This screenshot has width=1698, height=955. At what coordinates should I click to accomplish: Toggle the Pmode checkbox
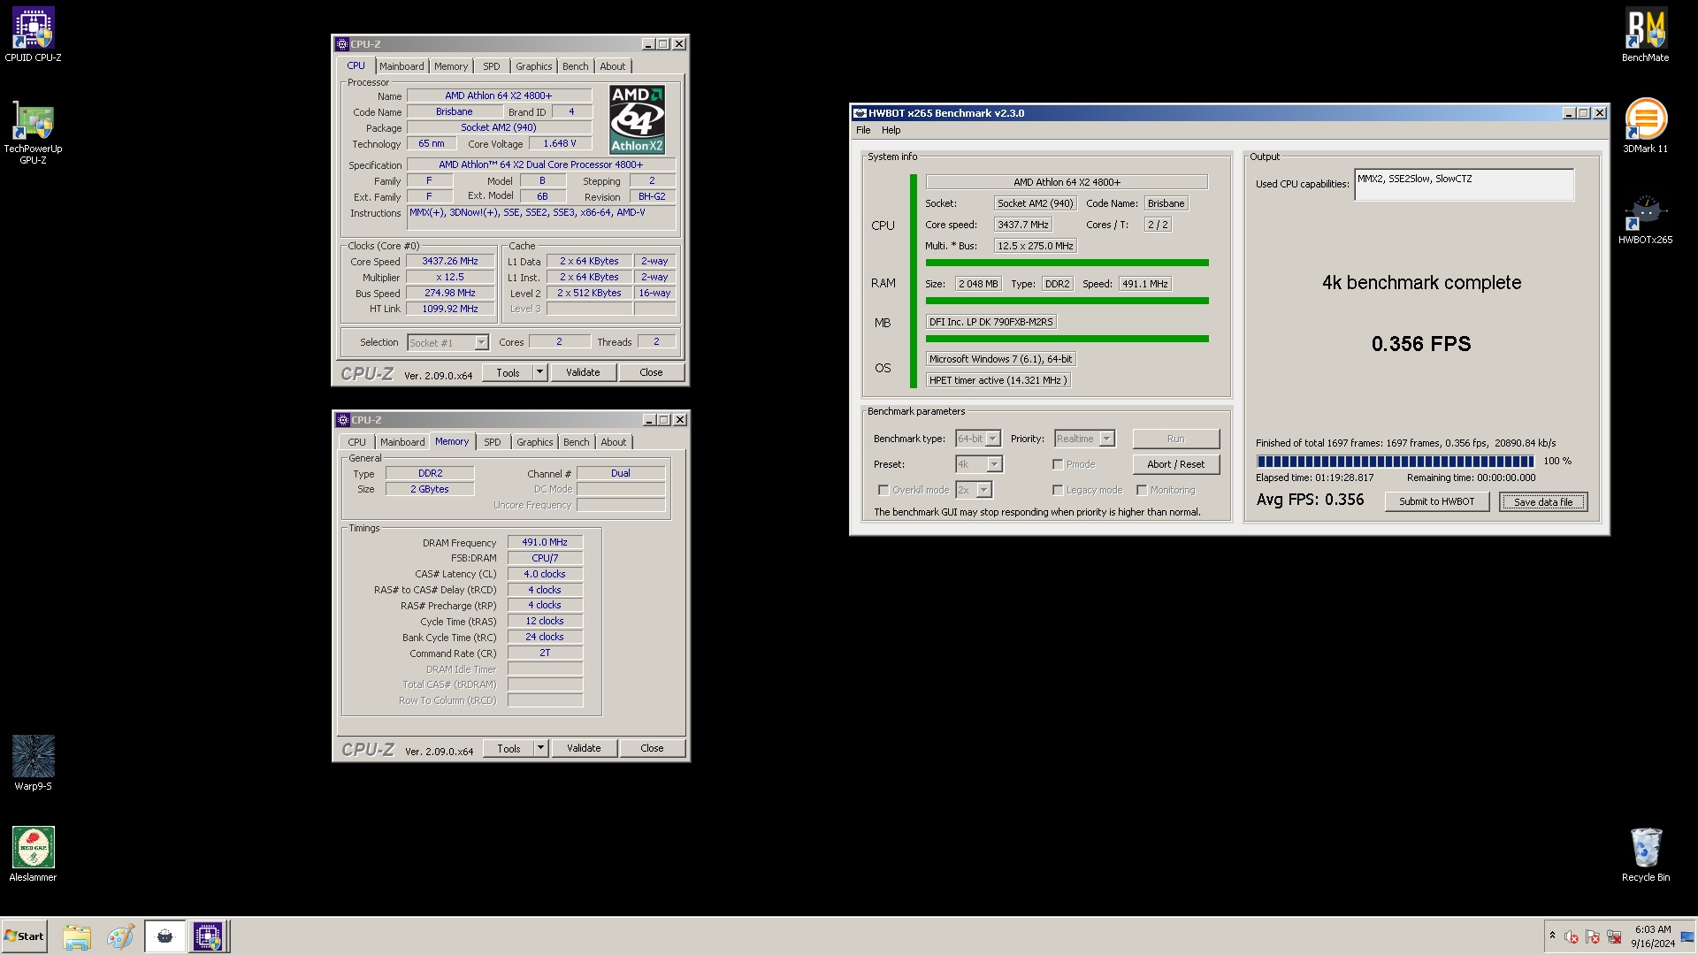point(1058,464)
